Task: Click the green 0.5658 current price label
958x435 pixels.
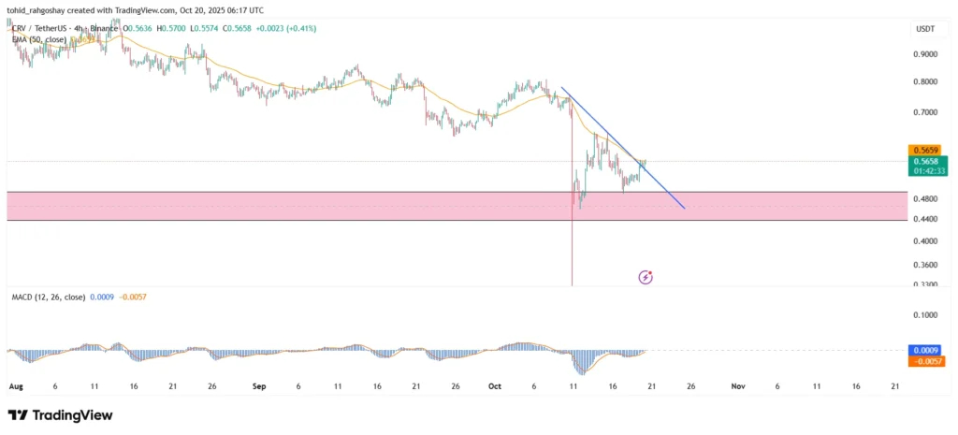Action: 927,161
